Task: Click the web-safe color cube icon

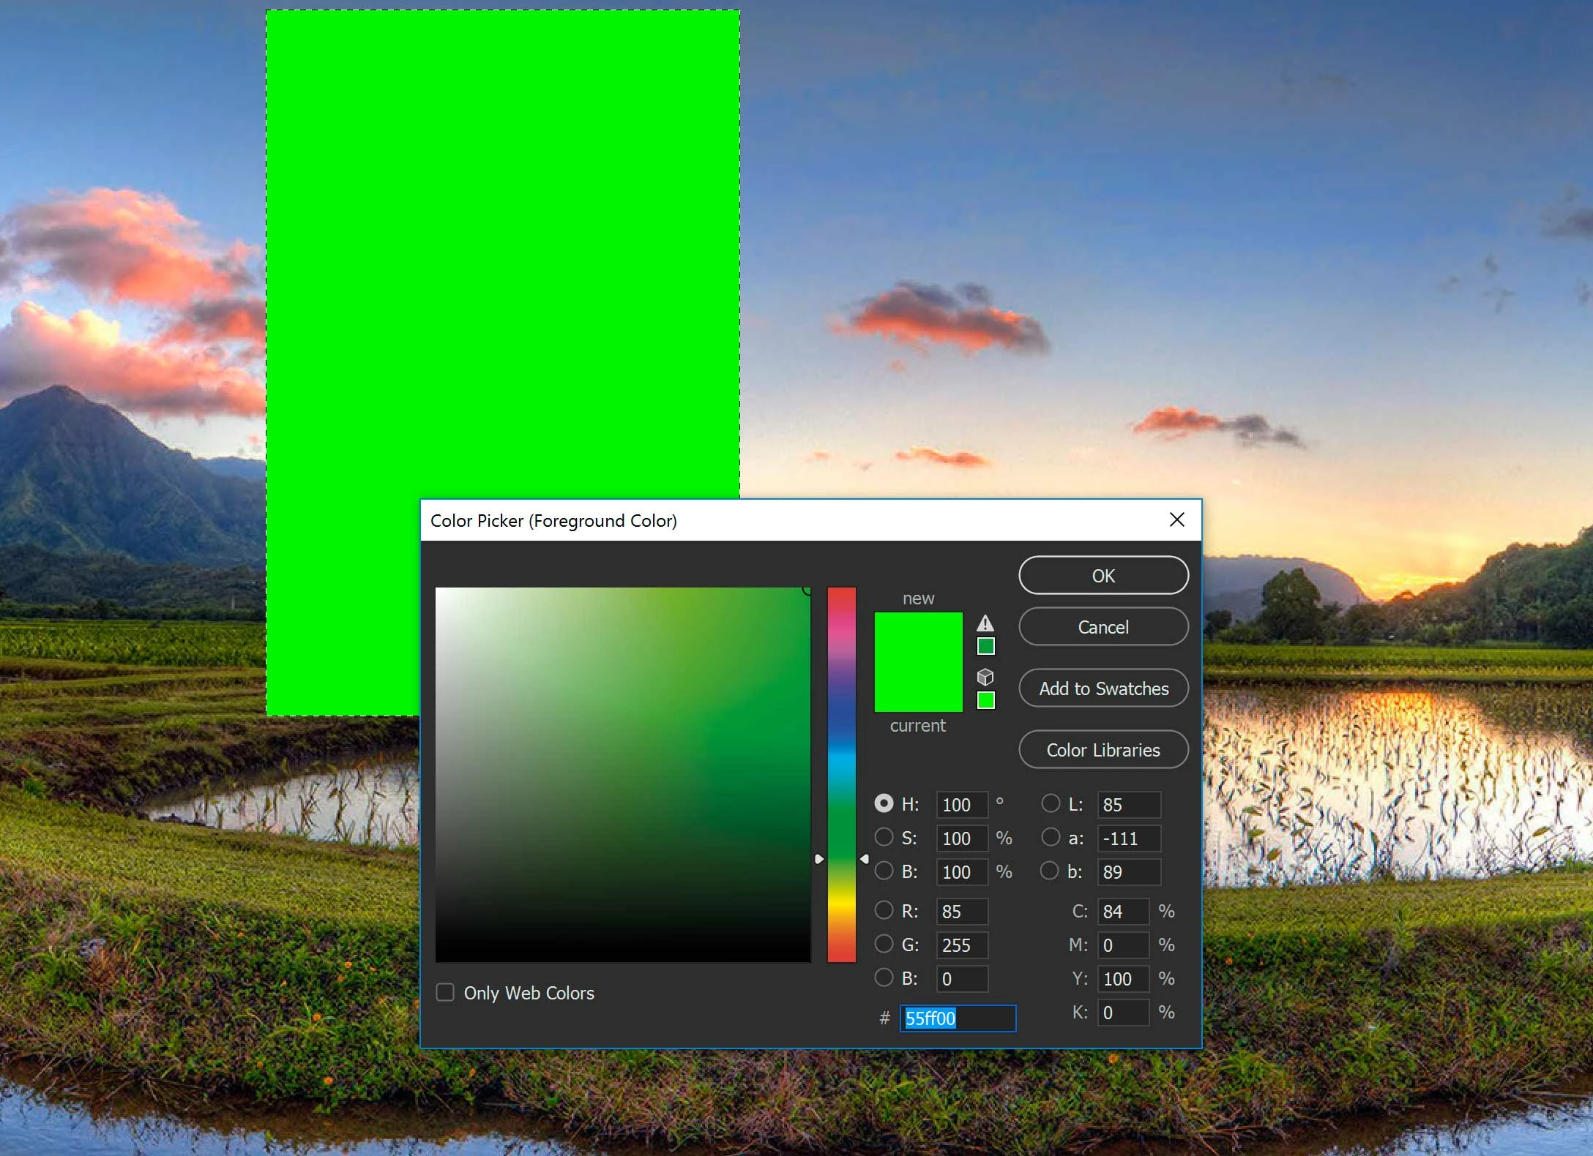Action: click(985, 677)
